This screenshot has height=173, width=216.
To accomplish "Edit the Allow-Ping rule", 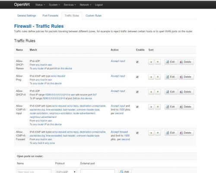I will pyautogui.click(x=171, y=77).
